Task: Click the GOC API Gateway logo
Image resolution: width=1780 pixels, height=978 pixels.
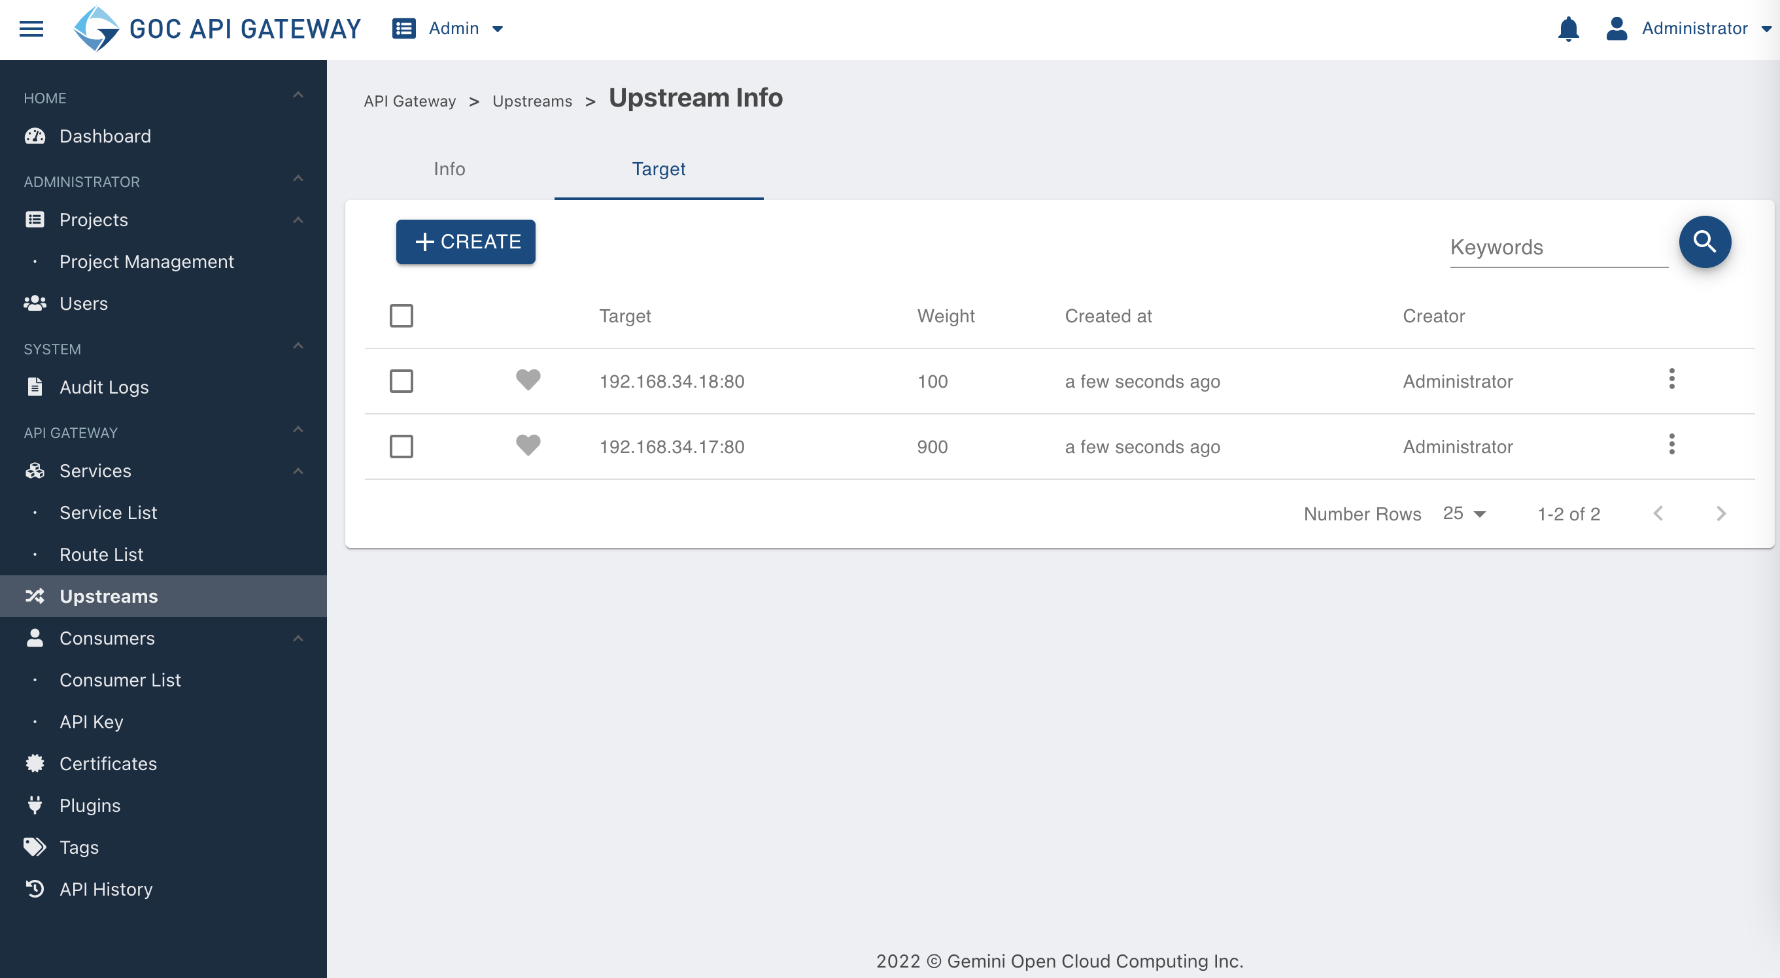Action: [217, 29]
